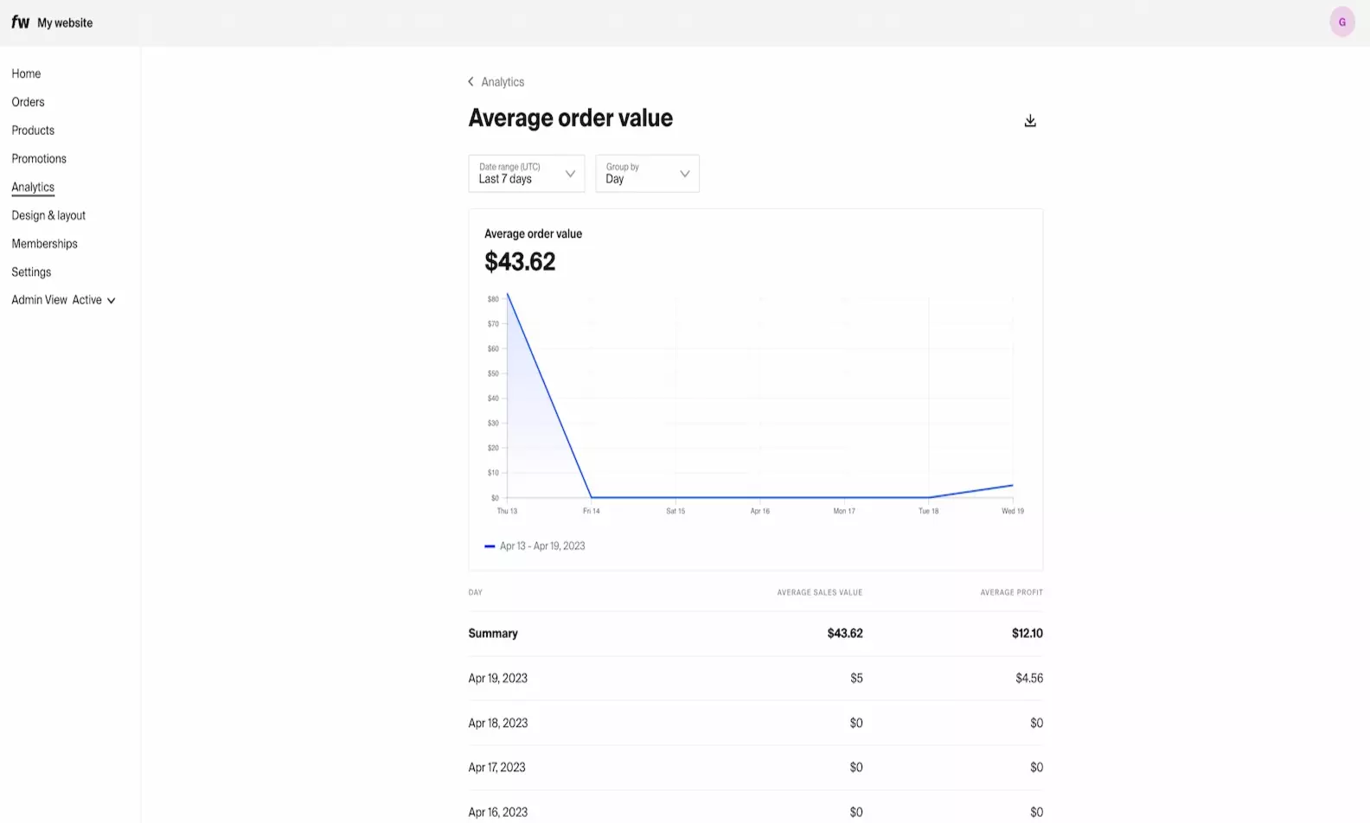This screenshot has width=1370, height=823.
Task: Select Analytics in the sidebar
Action: [x=33, y=188]
